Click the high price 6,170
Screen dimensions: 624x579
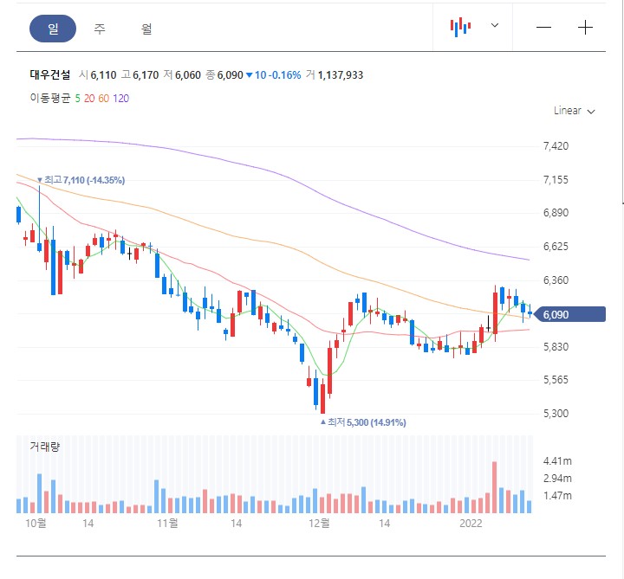[x=146, y=75]
